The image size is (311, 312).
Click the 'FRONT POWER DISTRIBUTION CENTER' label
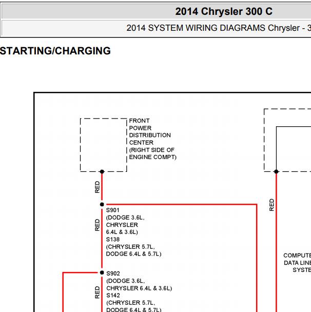(150, 131)
